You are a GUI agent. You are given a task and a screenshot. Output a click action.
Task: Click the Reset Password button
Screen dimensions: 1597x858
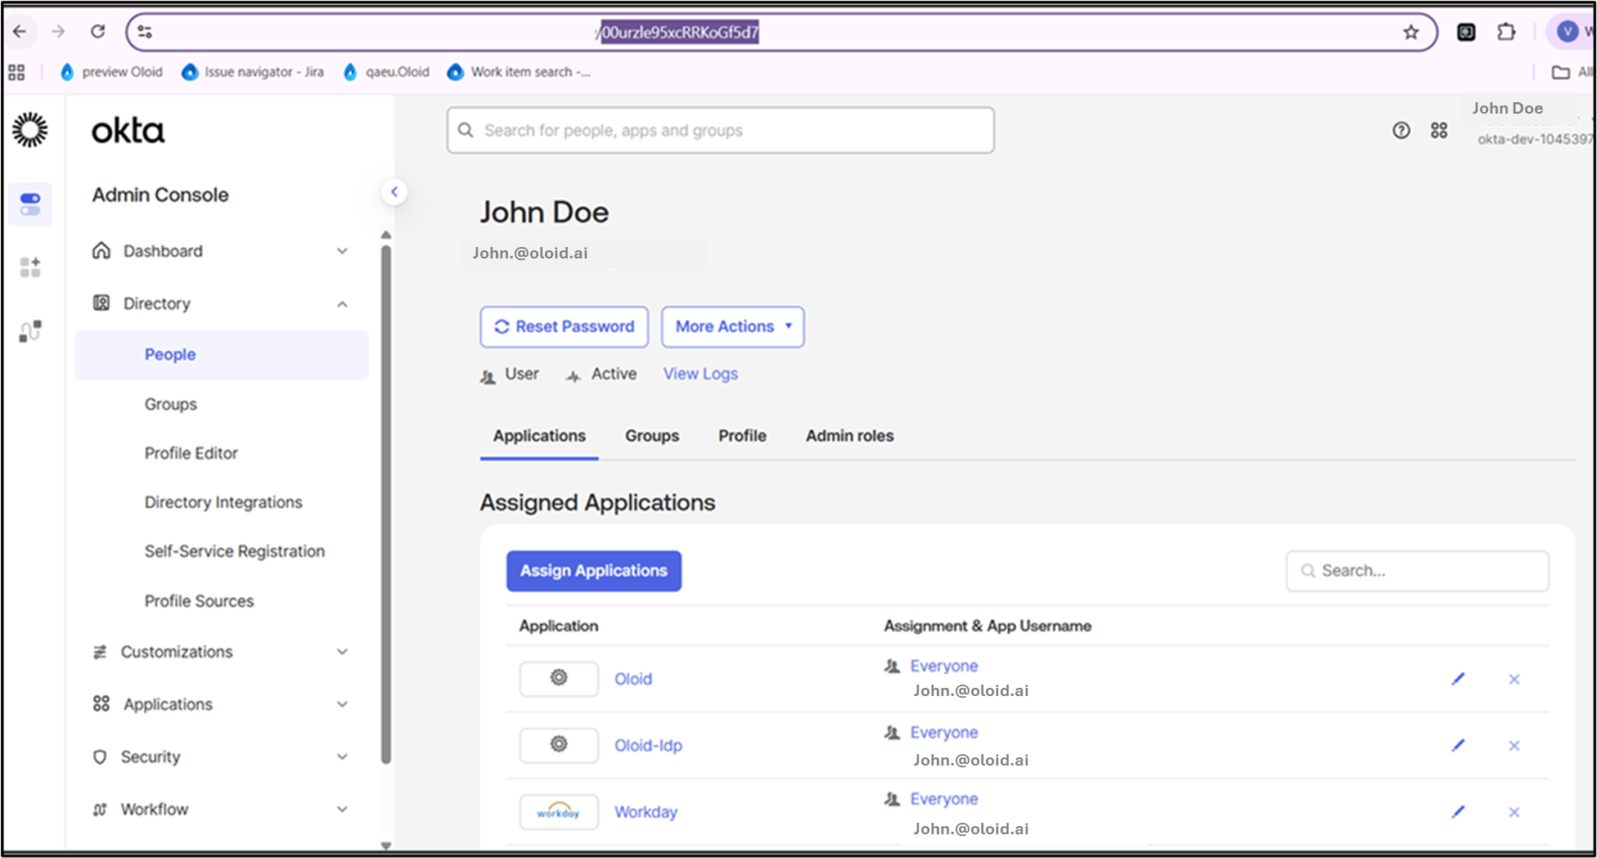pyautogui.click(x=565, y=326)
